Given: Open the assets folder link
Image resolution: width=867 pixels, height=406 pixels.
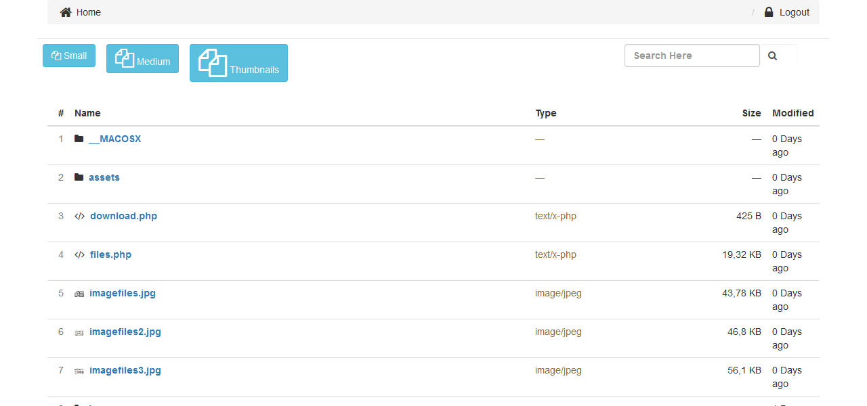Looking at the screenshot, I should (x=104, y=177).
